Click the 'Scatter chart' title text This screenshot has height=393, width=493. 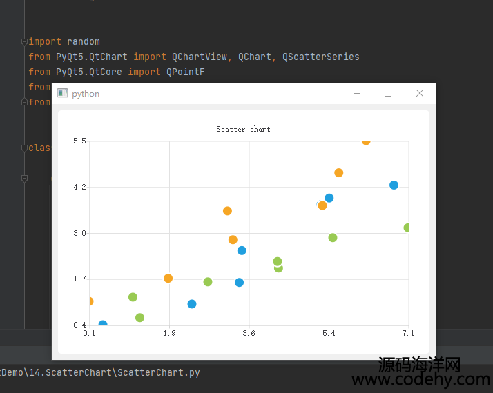point(243,129)
